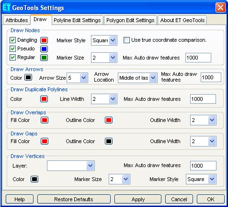228x207 pixels.
Task: Click the Restore Defaults button
Action: click(74, 199)
